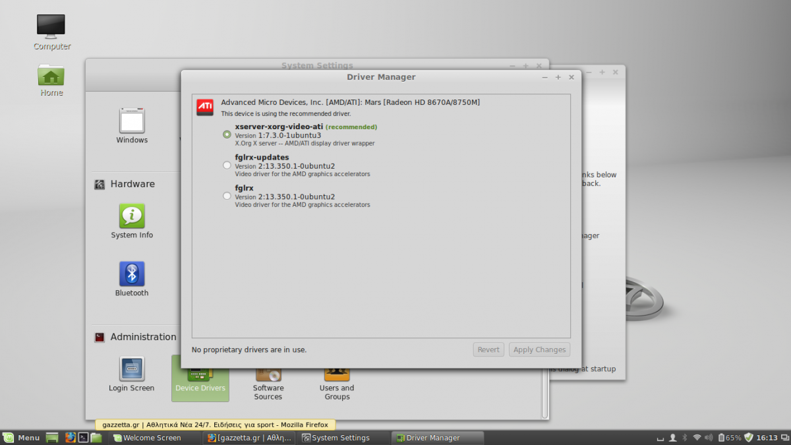Click the keyboard layout tray icon
Image resolution: width=791 pixels, height=445 pixels.
[660, 439]
